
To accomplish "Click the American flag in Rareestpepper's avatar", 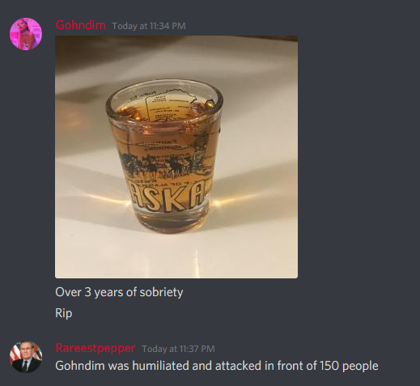I will (x=15, y=354).
